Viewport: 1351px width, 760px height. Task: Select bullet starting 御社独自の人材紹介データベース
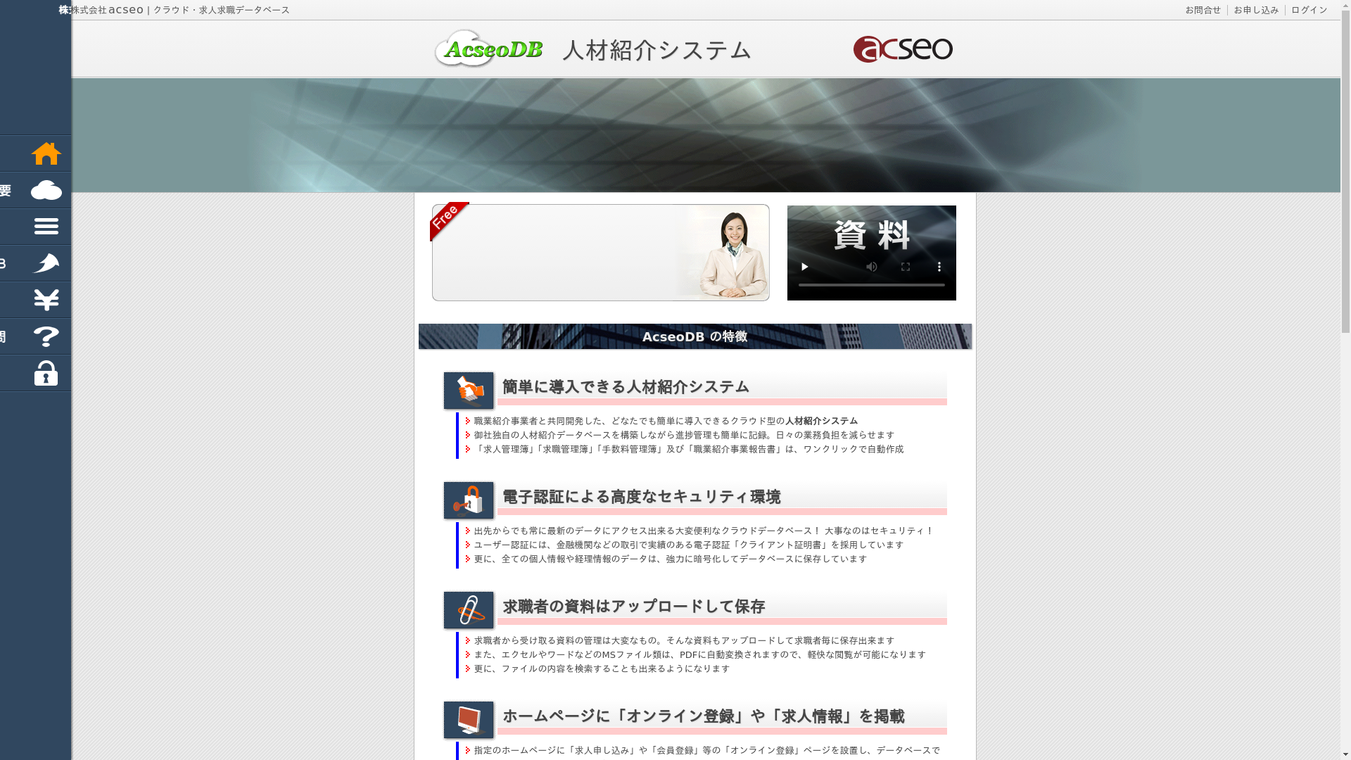[684, 435]
